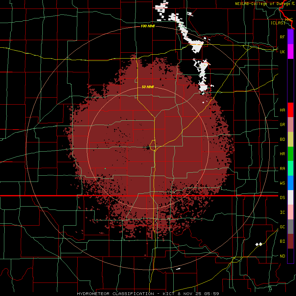The width and height of the screenshot is (296, 296).
Task: Click the HA red legend swatch
Action: 290,110
